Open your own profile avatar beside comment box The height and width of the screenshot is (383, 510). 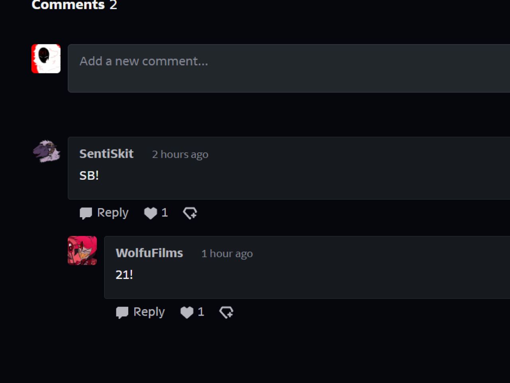click(46, 59)
